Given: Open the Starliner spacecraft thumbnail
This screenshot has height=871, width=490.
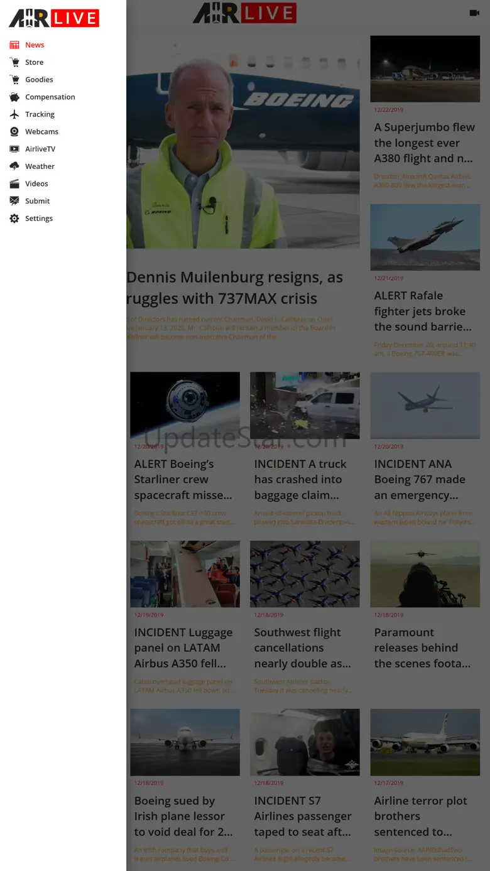Looking at the screenshot, I should pyautogui.click(x=185, y=405).
